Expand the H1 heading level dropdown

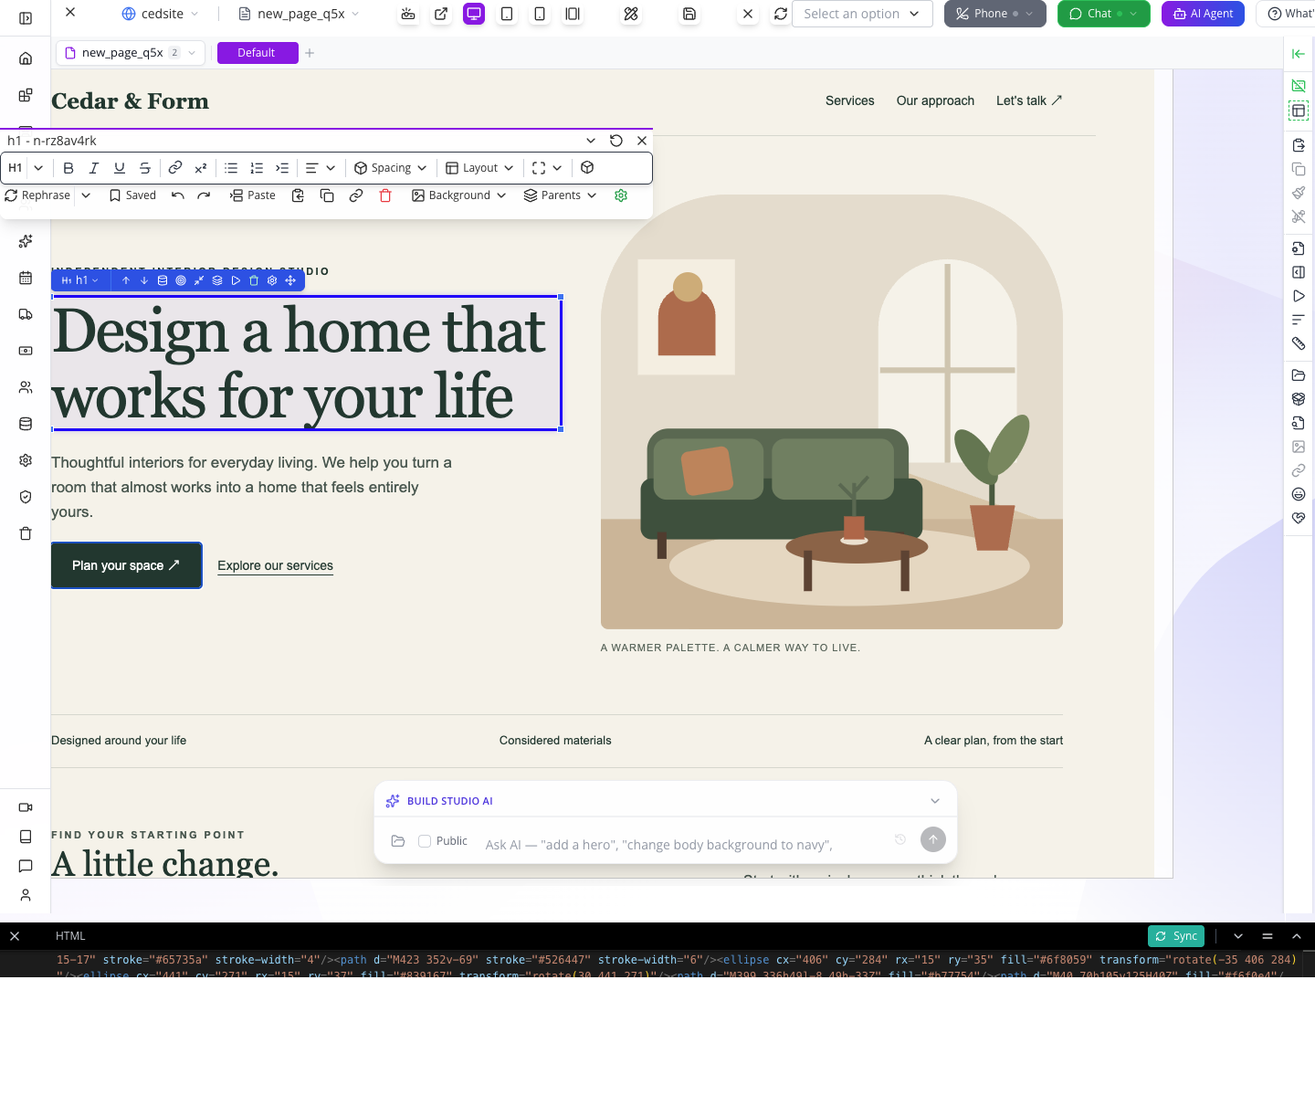(x=38, y=168)
